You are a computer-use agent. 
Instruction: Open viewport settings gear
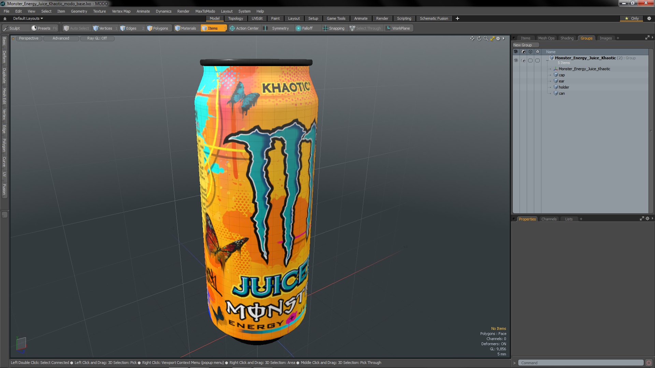tap(498, 39)
